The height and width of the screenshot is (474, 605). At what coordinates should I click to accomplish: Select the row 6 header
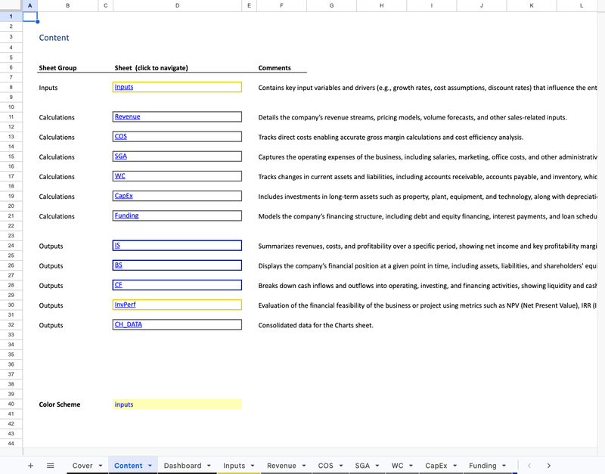(x=11, y=67)
